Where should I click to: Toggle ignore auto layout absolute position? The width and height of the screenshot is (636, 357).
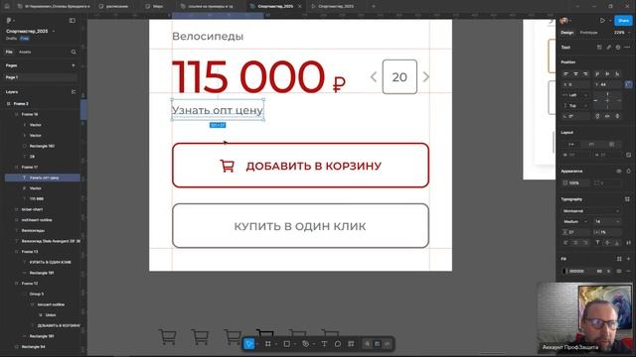pyautogui.click(x=628, y=84)
